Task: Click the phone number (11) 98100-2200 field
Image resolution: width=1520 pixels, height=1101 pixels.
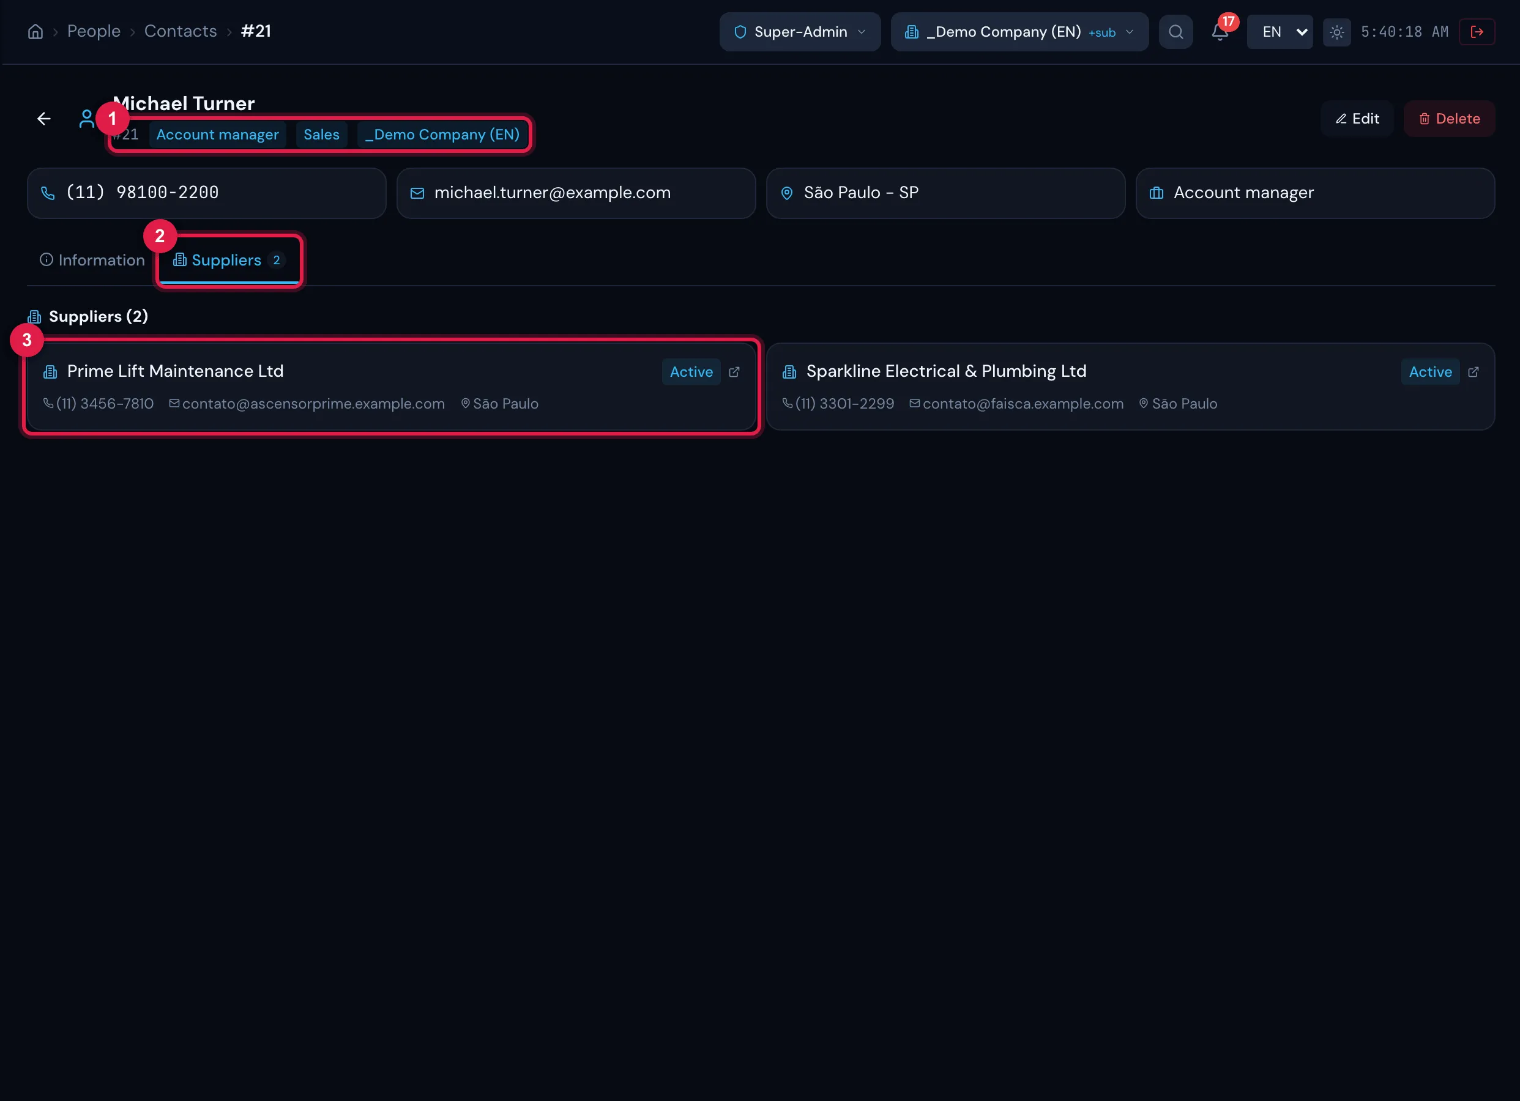Action: [x=206, y=193]
